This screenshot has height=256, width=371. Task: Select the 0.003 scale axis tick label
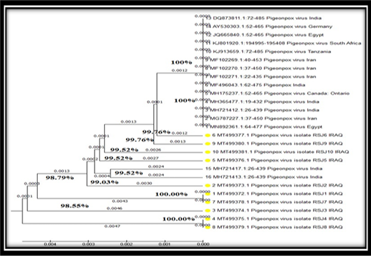point(88,244)
